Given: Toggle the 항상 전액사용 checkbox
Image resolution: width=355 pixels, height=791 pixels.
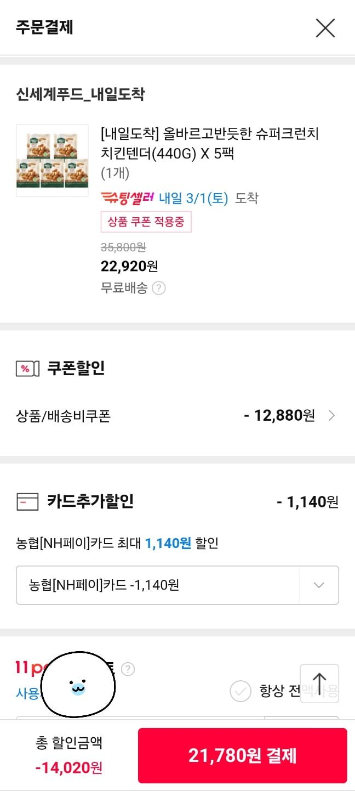Looking at the screenshot, I should point(241,692).
